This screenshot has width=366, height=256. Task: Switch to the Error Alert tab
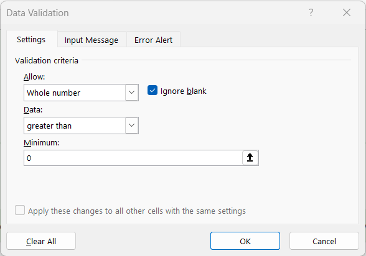point(153,40)
